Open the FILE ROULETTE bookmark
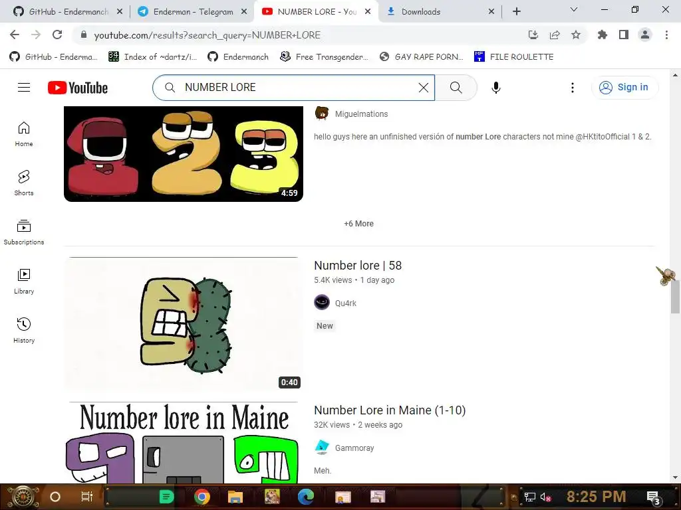 514,57
